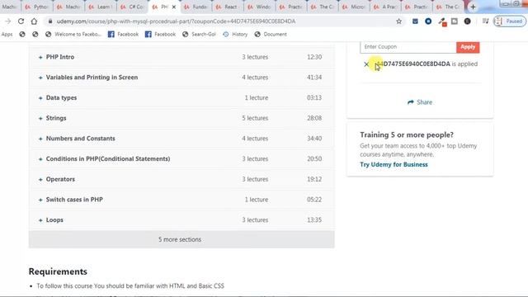528x297 pixels.
Task: Click the Enter Coupon input field
Action: coord(408,47)
